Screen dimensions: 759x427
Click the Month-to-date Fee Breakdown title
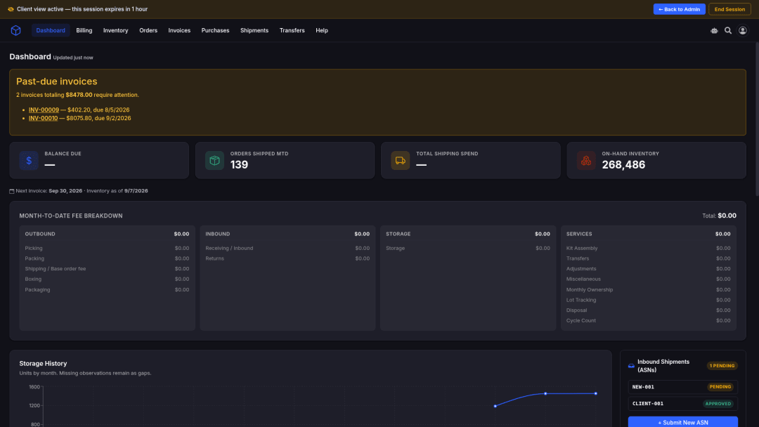tap(71, 216)
